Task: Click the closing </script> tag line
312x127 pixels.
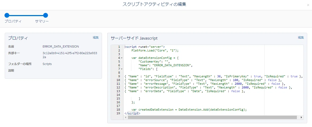Action: [x=132, y=114]
